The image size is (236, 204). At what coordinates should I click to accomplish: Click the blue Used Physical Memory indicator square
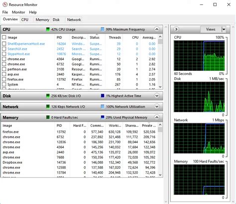(103, 117)
